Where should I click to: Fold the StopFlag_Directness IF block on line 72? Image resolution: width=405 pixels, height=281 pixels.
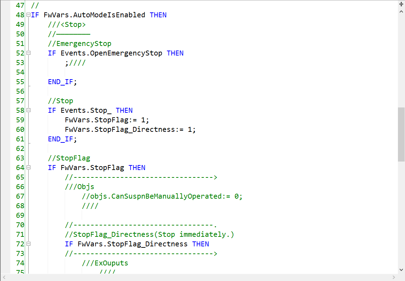pos(28,244)
